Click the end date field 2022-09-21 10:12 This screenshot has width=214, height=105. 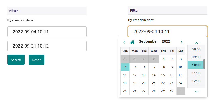pos(47,46)
